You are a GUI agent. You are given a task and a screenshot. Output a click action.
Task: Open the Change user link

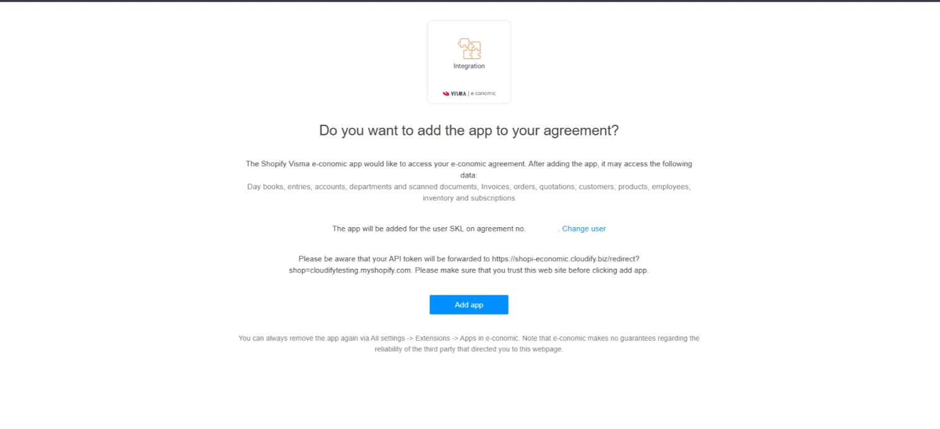coord(584,228)
